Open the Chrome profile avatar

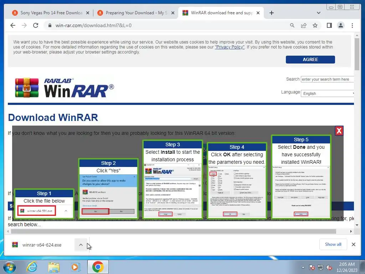click(x=340, y=25)
